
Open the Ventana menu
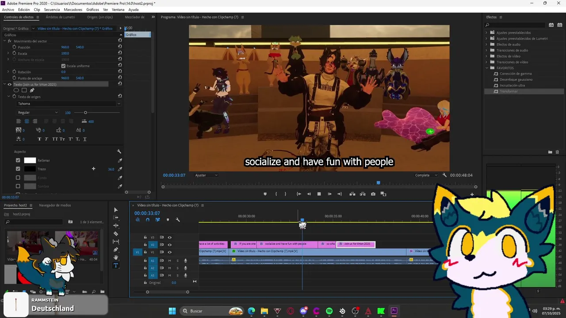118,9
